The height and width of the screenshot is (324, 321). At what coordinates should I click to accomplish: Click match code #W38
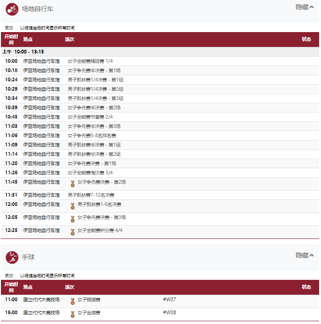(x=170, y=312)
